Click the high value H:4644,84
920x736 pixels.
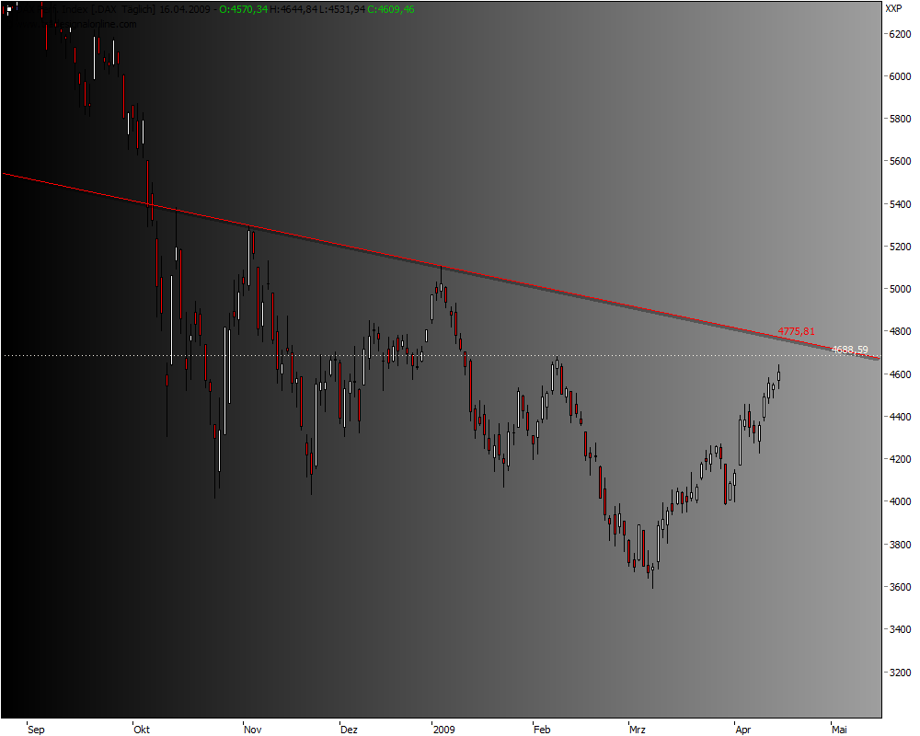pos(291,8)
